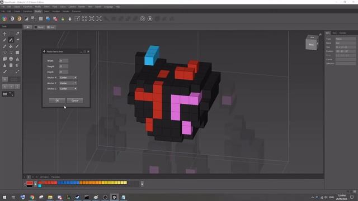358x201 pixels.
Task: Select the Pyramid primitive tool
Action: tap(17, 59)
